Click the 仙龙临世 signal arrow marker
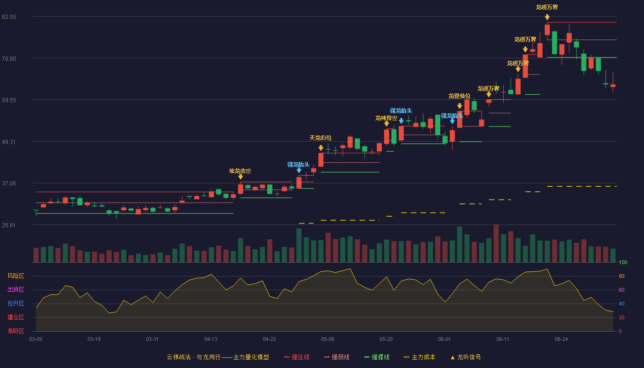This screenshot has height=368, width=644. (x=240, y=177)
